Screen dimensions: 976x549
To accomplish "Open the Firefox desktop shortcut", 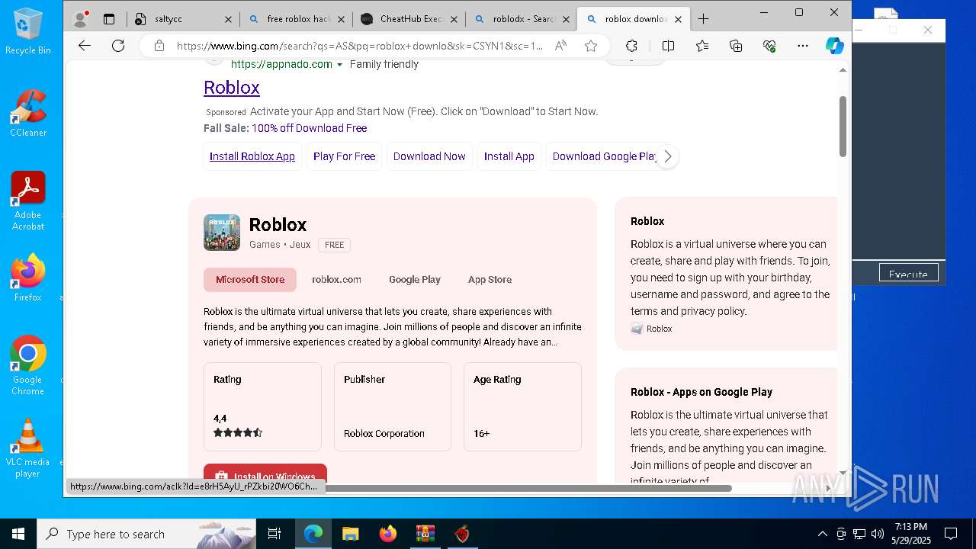I will point(28,278).
